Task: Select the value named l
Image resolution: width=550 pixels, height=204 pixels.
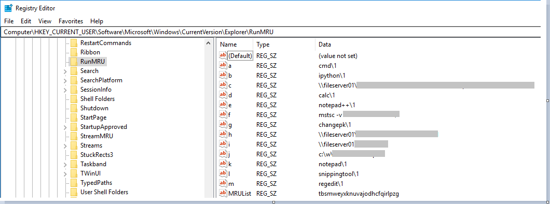Action: 229,173
